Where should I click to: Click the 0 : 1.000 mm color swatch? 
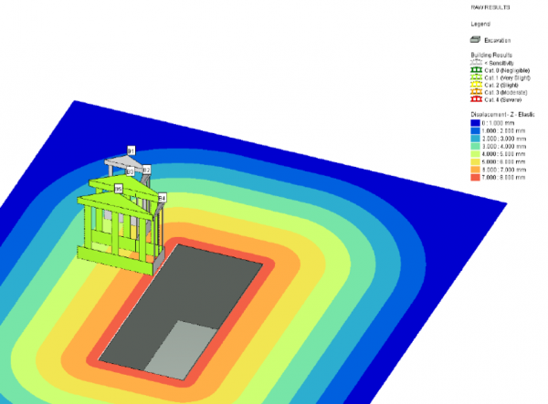click(x=475, y=123)
